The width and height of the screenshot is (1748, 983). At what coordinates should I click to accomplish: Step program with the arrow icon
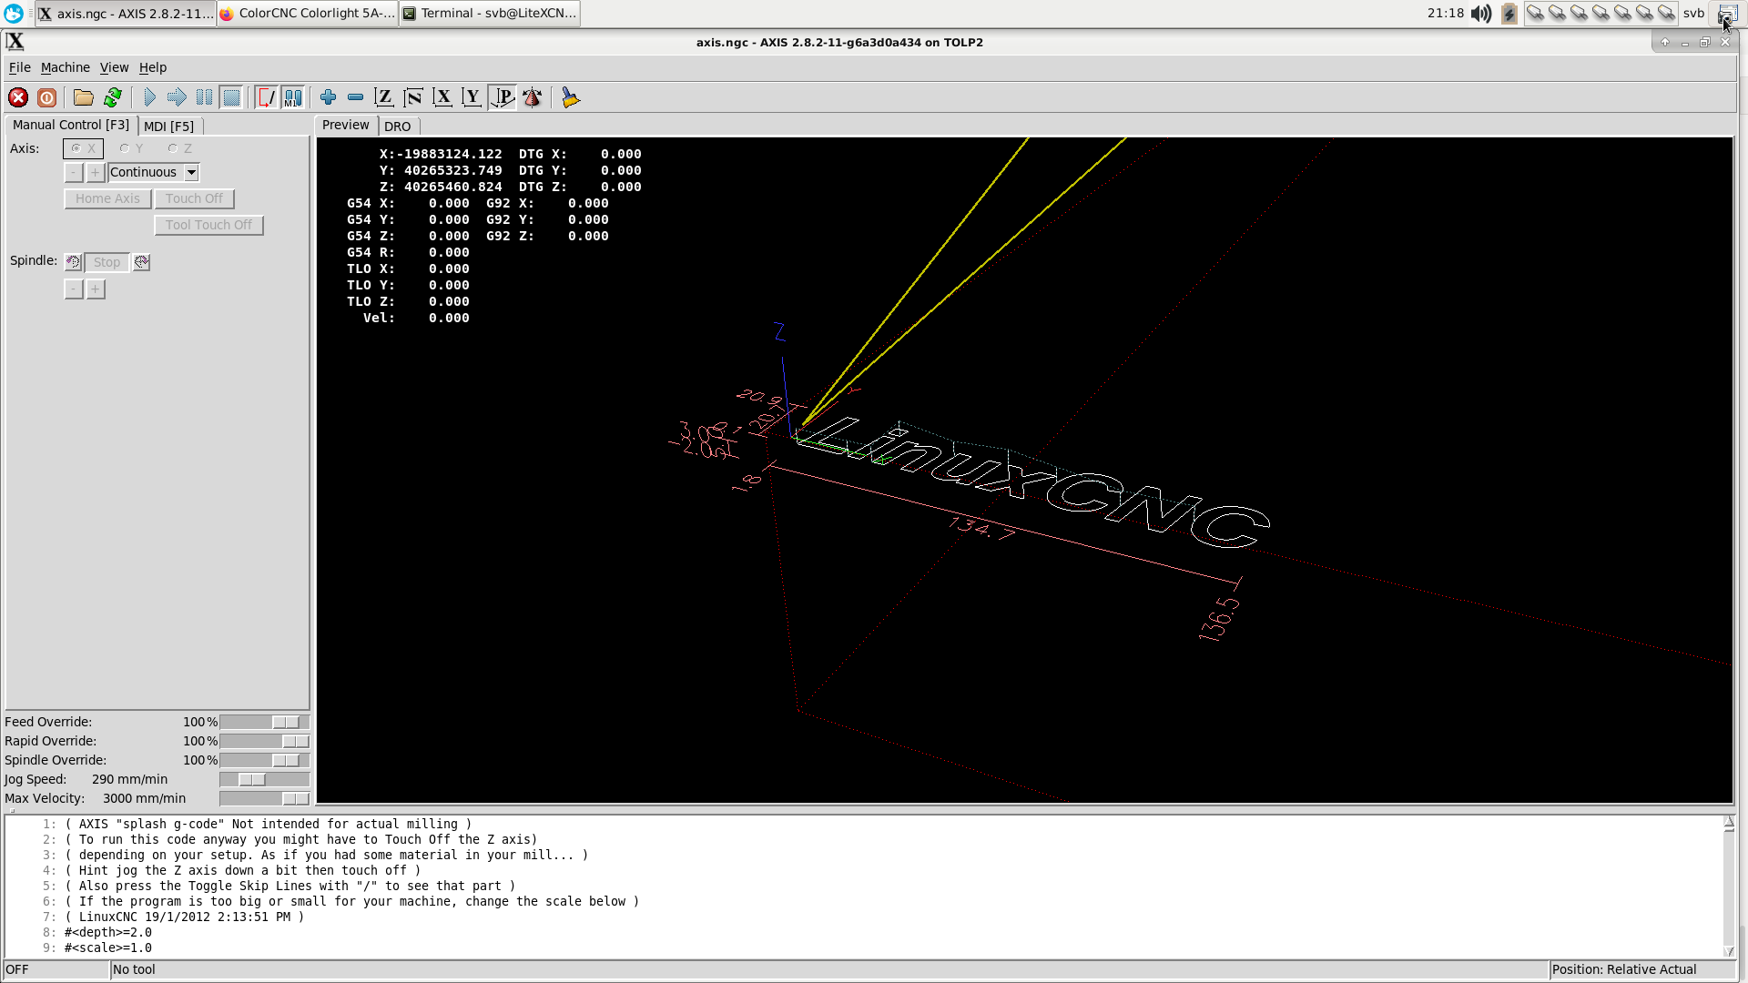(x=177, y=97)
